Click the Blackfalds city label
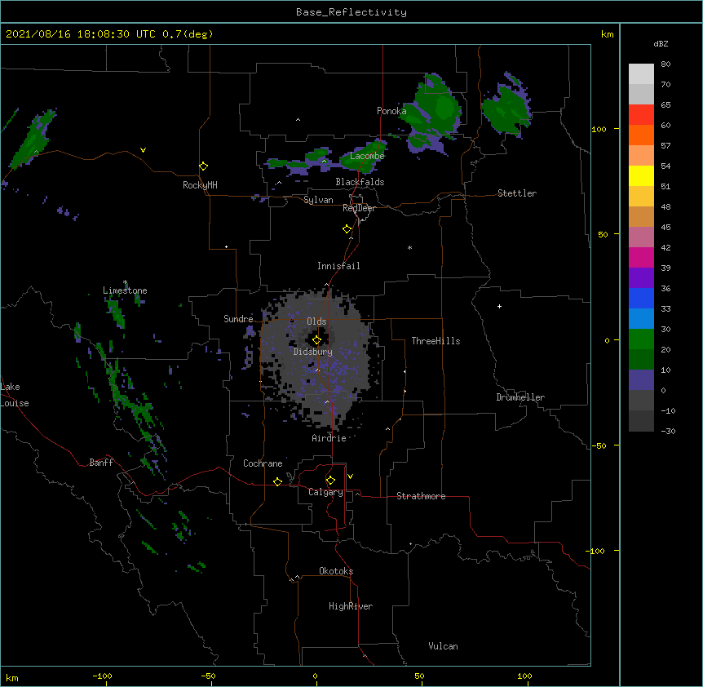 point(360,182)
